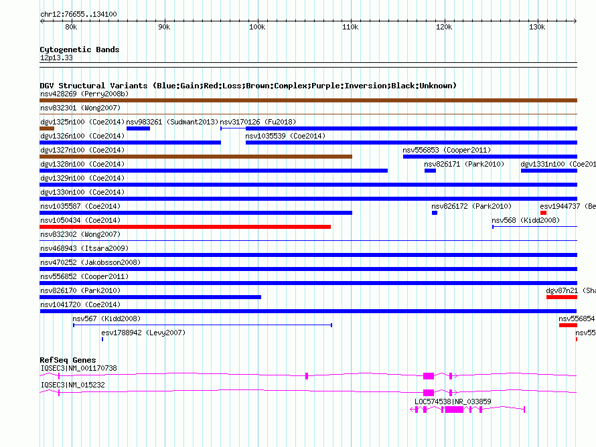Select the Cytogenetic Bands track title
596x447 pixels.
point(80,50)
